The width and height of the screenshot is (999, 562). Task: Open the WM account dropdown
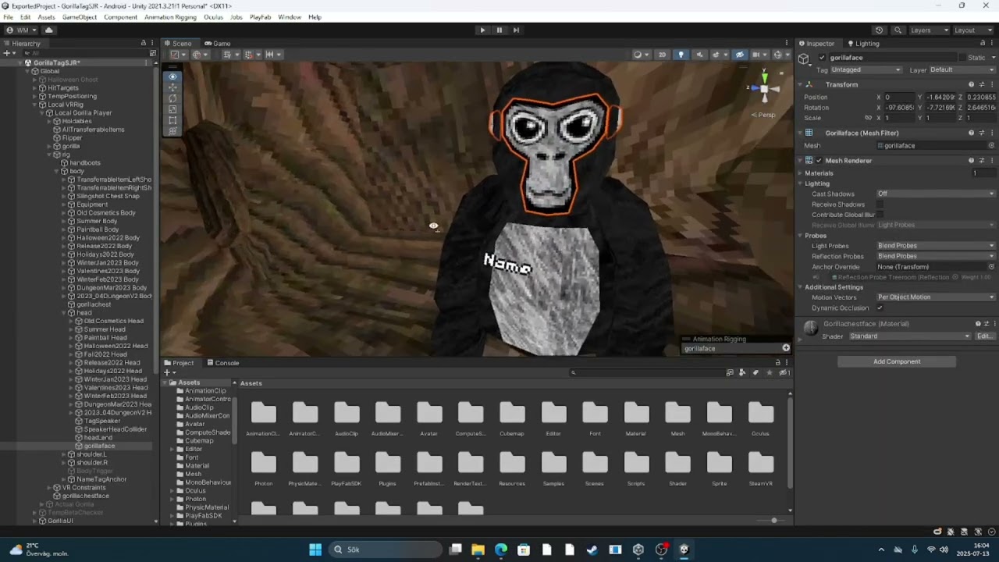tap(20, 30)
